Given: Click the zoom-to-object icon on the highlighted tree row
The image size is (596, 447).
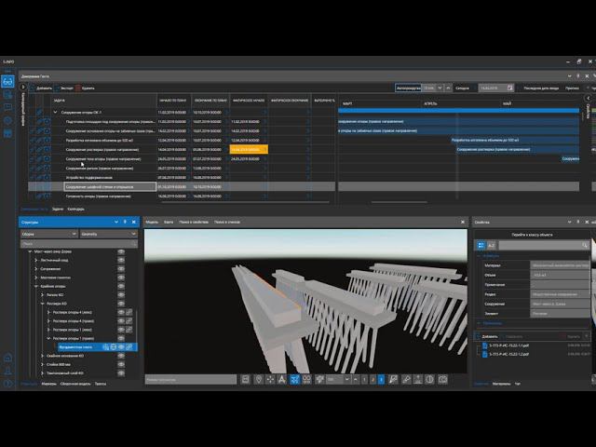Looking at the screenshot, I should pos(106,347).
